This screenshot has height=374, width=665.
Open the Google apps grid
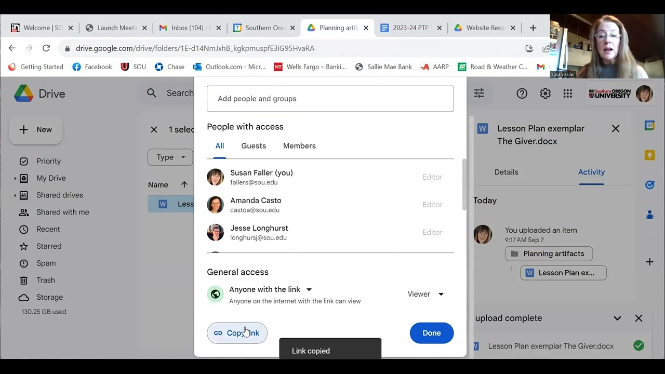click(x=568, y=94)
